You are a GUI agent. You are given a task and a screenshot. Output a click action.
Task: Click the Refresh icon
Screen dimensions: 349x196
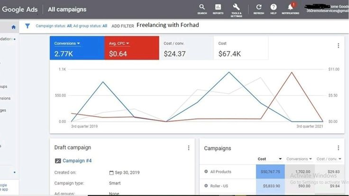258,7
